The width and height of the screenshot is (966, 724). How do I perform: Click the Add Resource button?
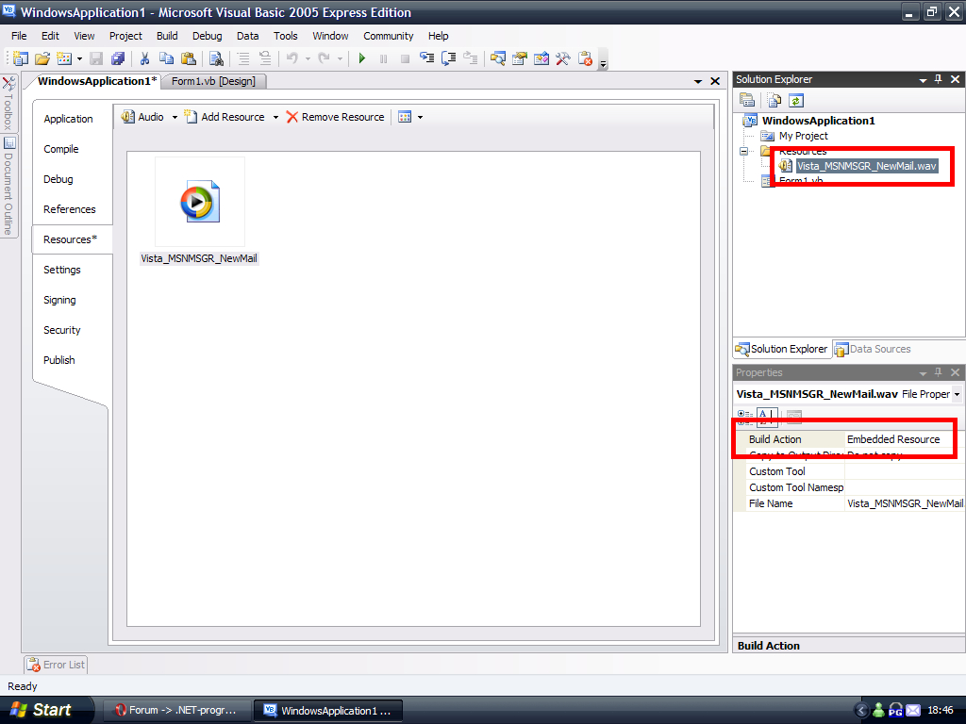tap(225, 117)
